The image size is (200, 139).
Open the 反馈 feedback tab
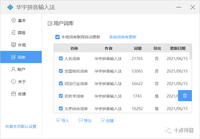pos(21,94)
